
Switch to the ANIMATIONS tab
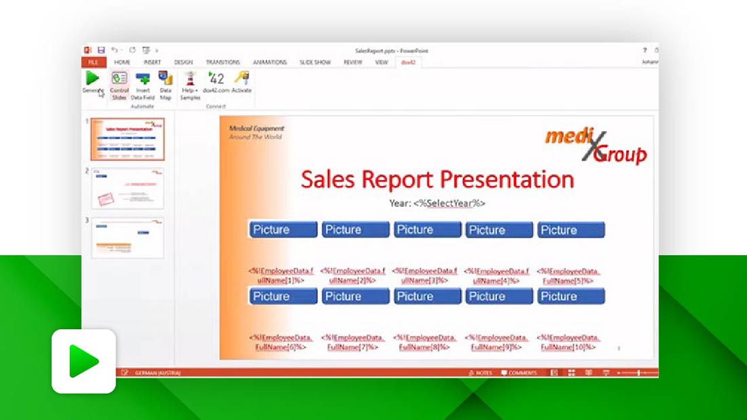tap(270, 62)
